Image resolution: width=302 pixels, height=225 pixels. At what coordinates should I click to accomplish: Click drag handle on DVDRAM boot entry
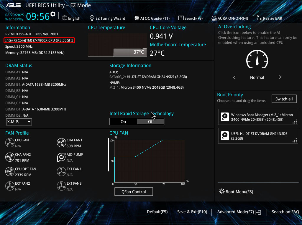(295, 140)
